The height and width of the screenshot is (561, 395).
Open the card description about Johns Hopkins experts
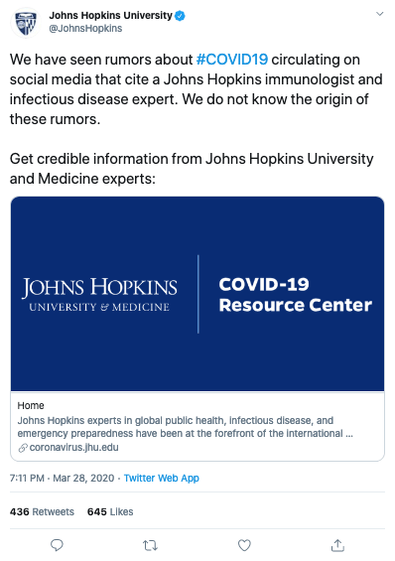(186, 427)
